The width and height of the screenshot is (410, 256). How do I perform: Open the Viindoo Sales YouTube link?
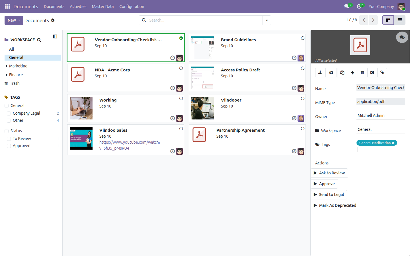tap(130, 145)
